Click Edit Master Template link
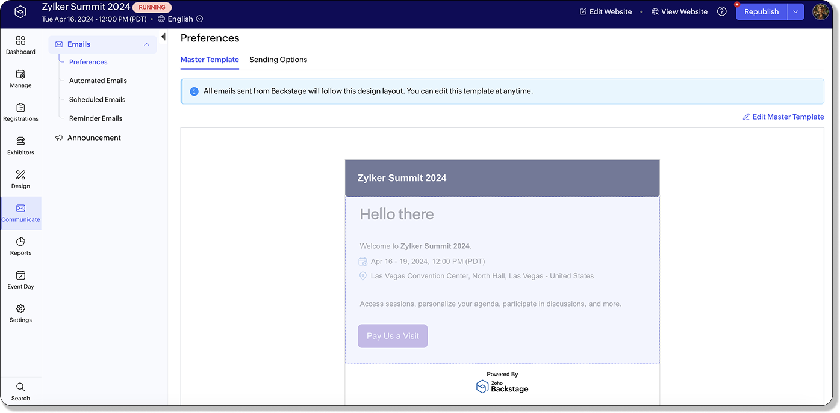 click(x=783, y=117)
